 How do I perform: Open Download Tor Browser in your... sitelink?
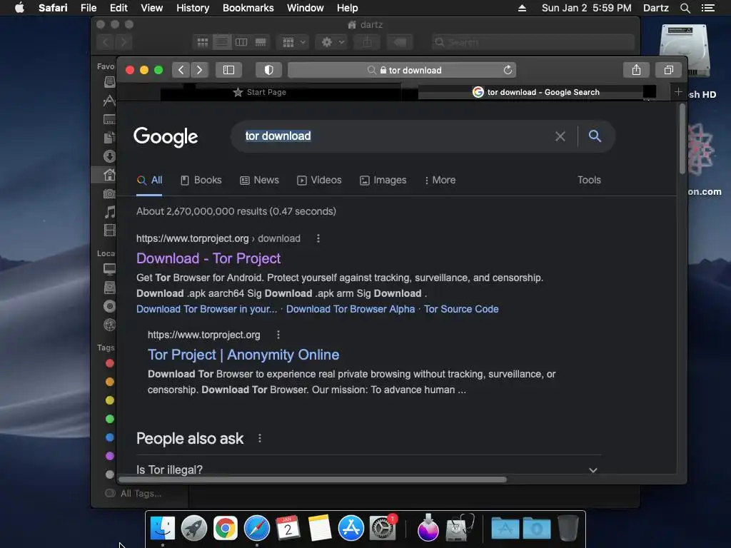pos(206,310)
